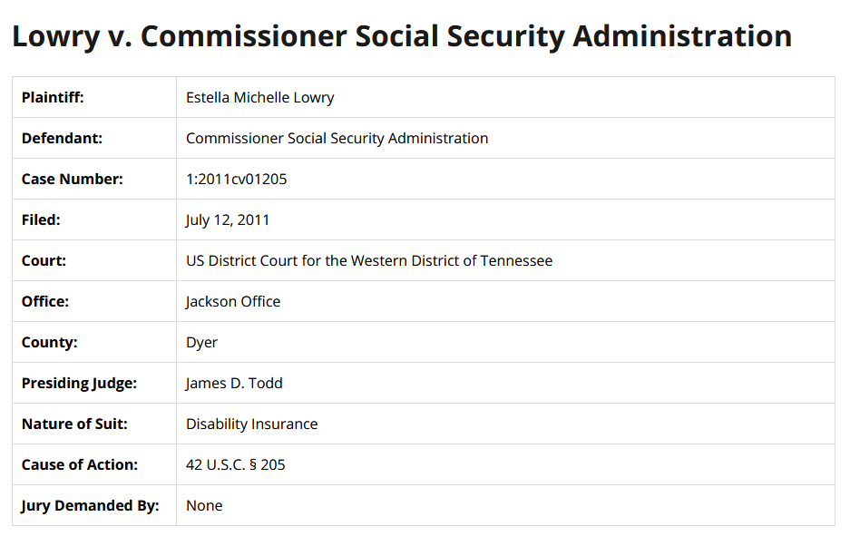Click the Court: row label
Viewport: 850px width, 546px height.
point(44,260)
